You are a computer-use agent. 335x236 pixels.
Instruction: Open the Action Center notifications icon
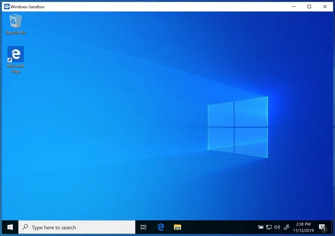tap(323, 228)
